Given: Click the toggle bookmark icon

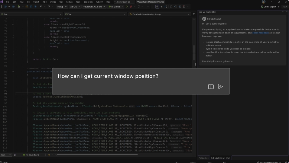Looking at the screenshot, I should coord(171,7).
